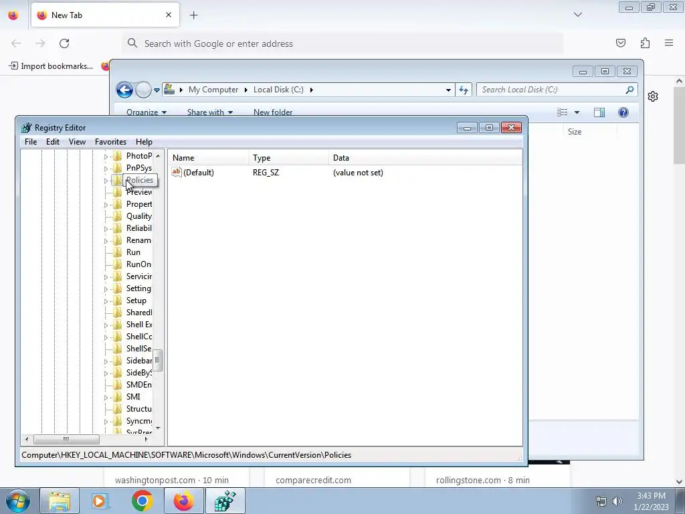Expand the PhotoP key triangle
This screenshot has width=685, height=514.
(106, 157)
